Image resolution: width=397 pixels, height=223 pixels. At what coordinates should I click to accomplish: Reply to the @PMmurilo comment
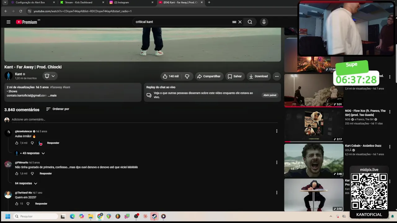pos(46,173)
